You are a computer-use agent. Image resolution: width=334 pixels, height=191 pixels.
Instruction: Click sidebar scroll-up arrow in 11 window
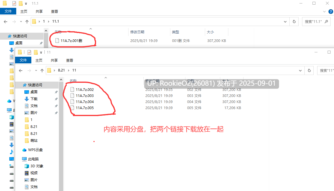click(61, 80)
